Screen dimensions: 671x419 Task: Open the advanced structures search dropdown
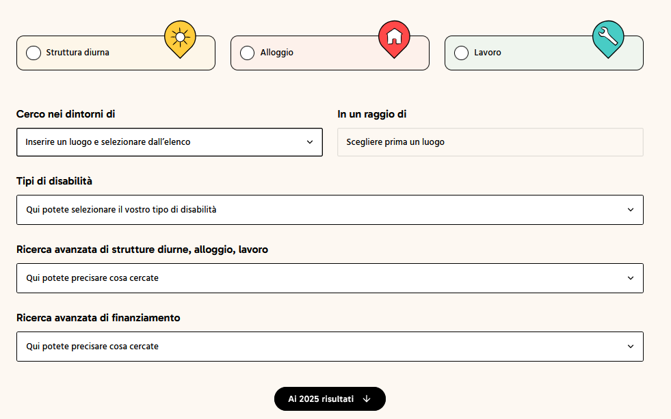[x=330, y=278]
